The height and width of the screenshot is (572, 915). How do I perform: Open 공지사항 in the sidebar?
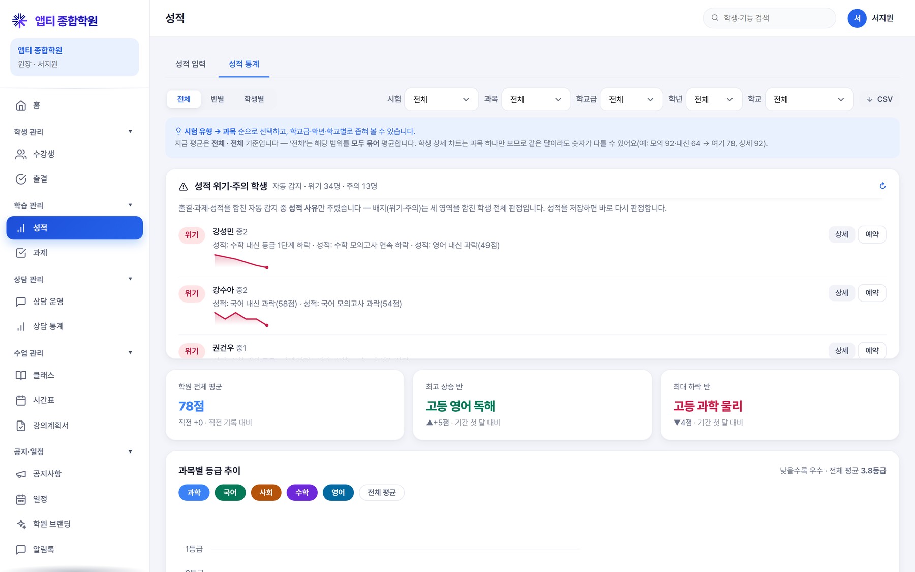pos(74,474)
